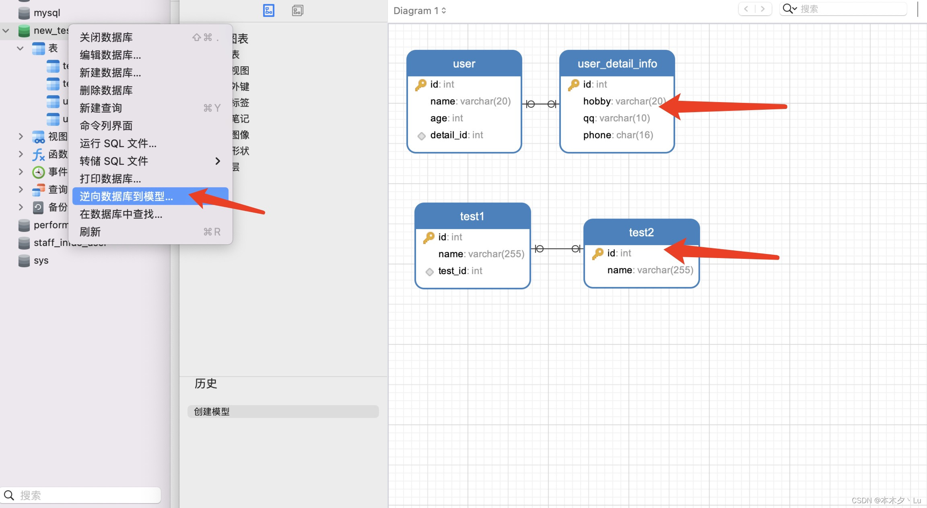Choose 新建数据库... from context menu
Screen dimensions: 927x508
(x=150, y=73)
